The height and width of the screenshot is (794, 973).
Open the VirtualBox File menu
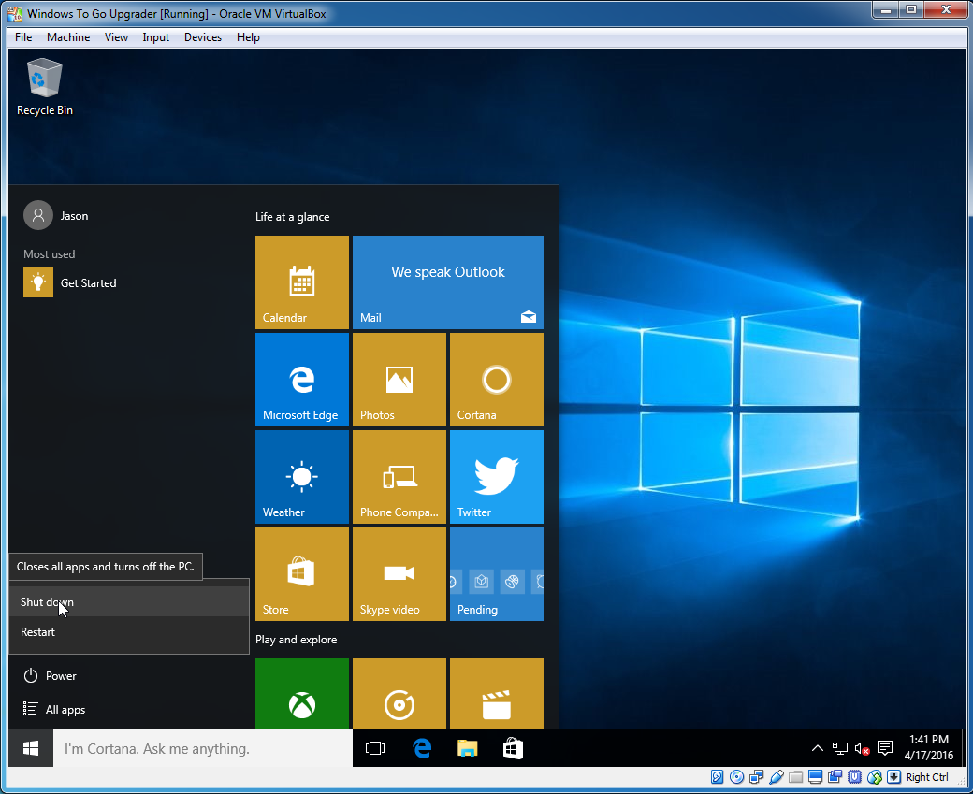(23, 37)
